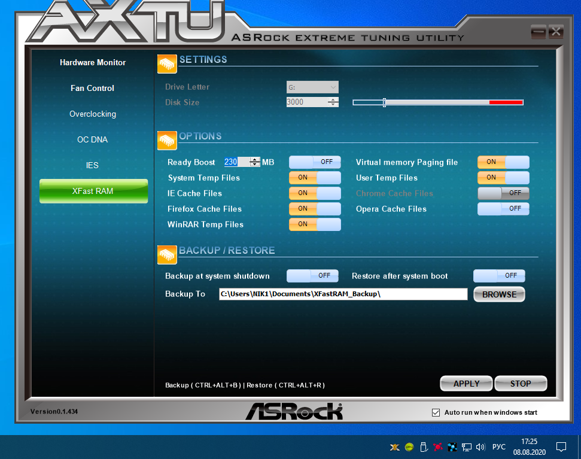This screenshot has height=459, width=581.
Task: Decrease Ready Boost MB with down arrow
Action: click(x=254, y=164)
